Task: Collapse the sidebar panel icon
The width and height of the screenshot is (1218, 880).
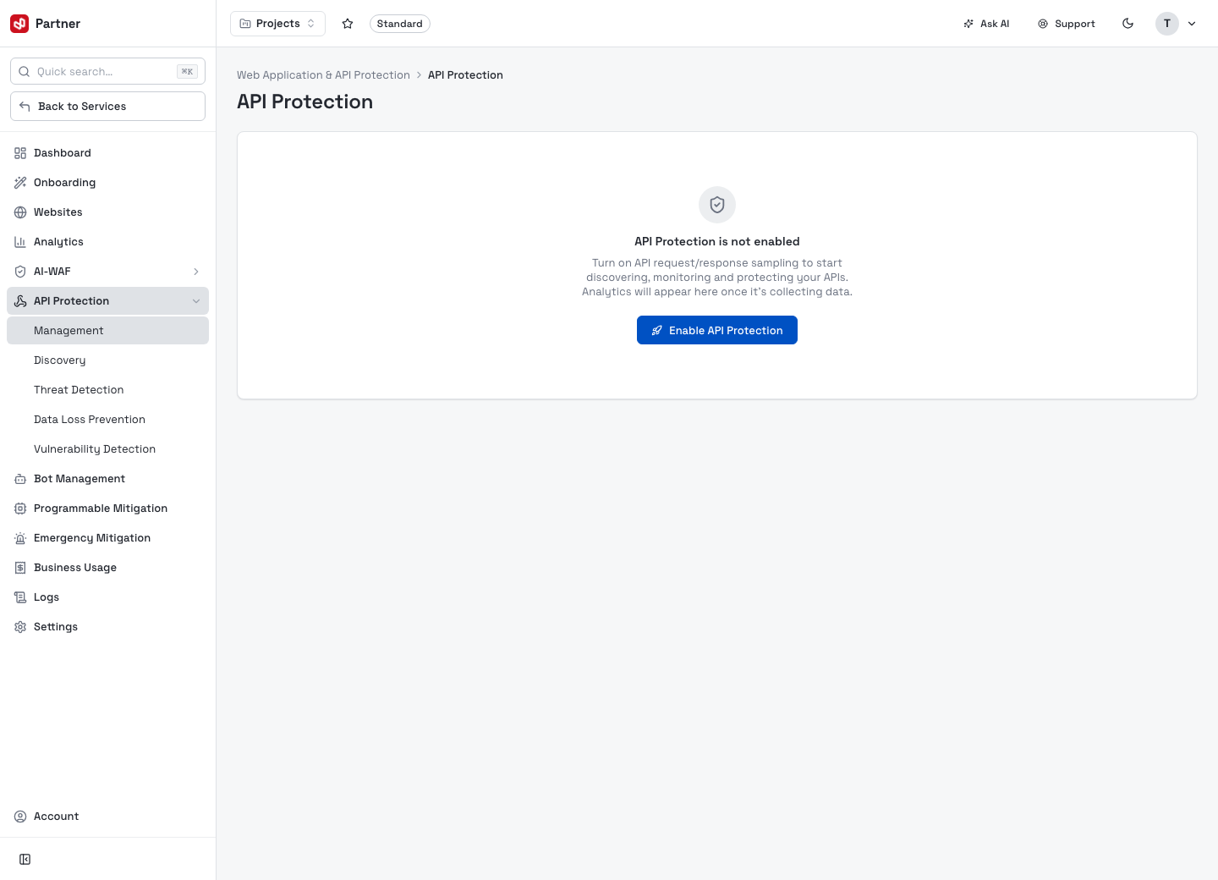Action: [x=25, y=860]
